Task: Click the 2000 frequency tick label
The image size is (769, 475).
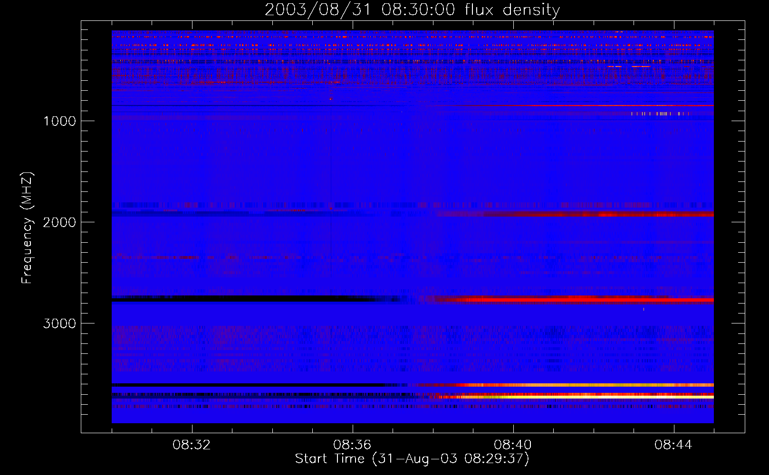Action: (x=59, y=222)
